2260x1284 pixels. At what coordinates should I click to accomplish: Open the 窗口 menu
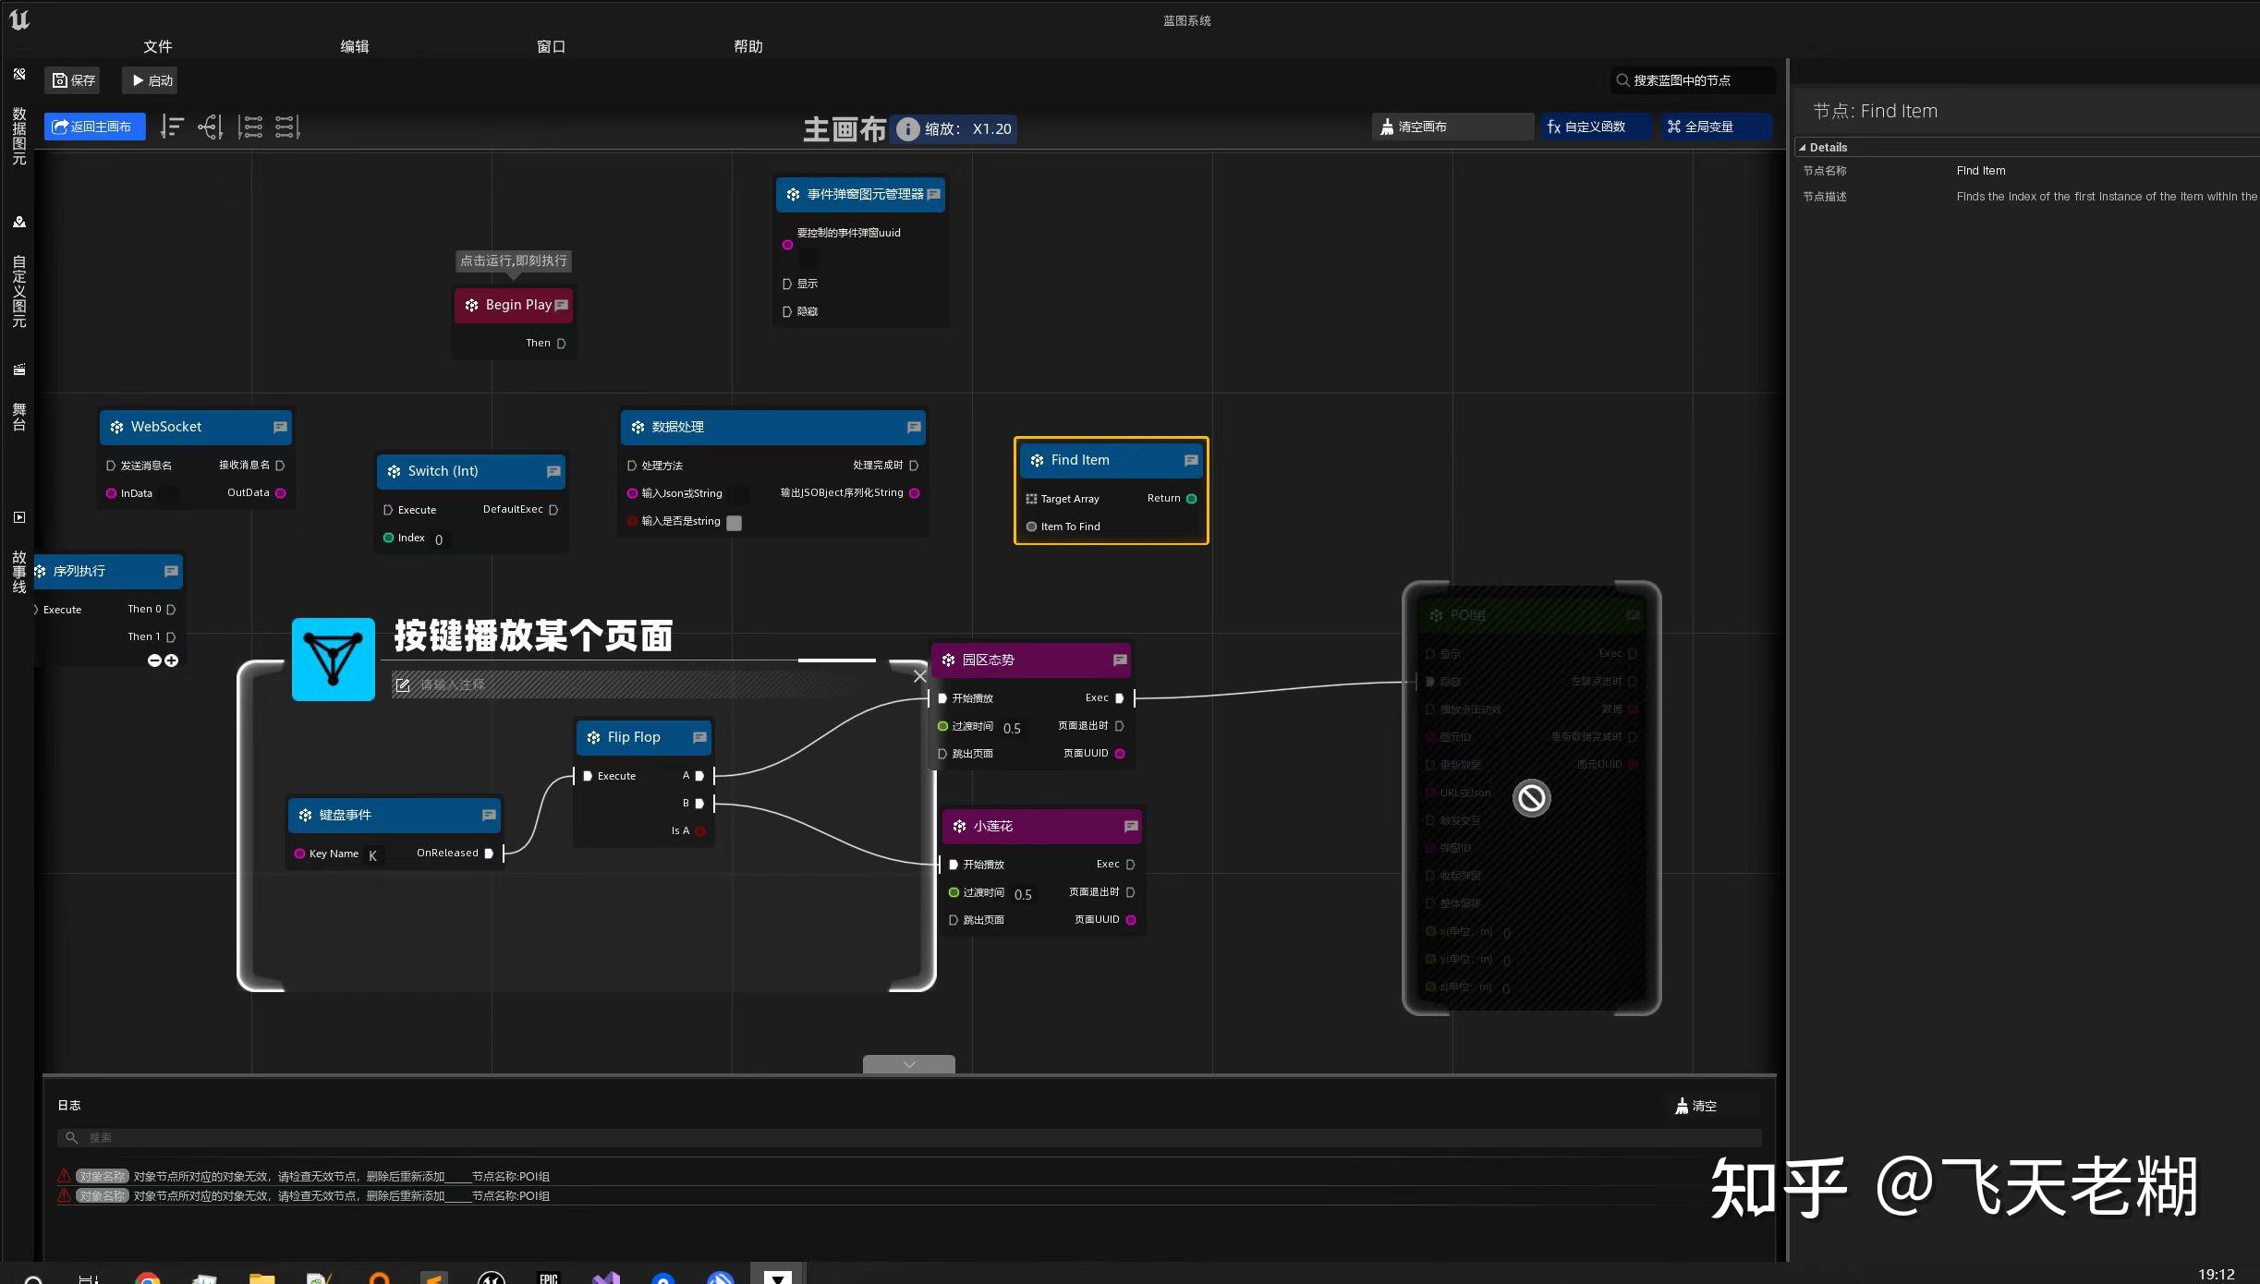coord(552,46)
